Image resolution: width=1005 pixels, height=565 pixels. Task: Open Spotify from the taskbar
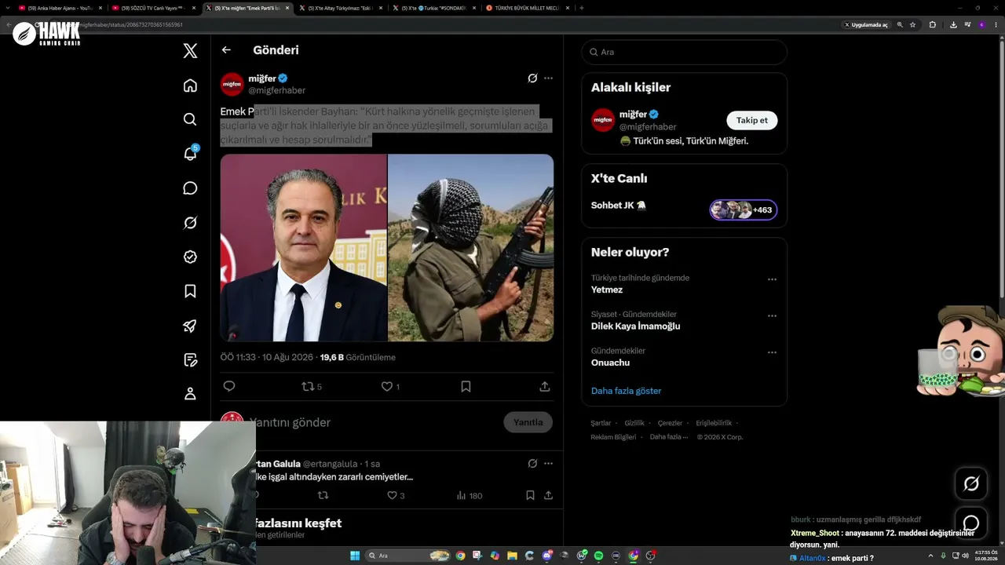(x=598, y=556)
